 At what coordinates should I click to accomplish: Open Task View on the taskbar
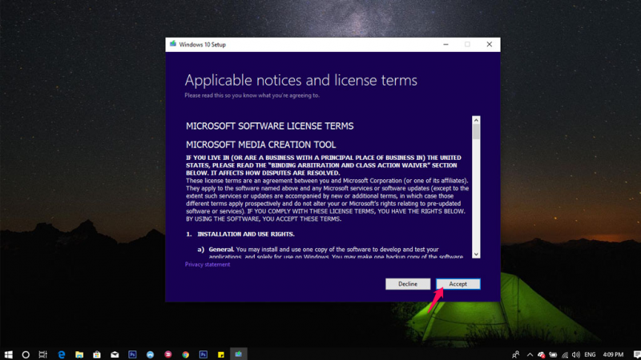pyautogui.click(x=43, y=354)
